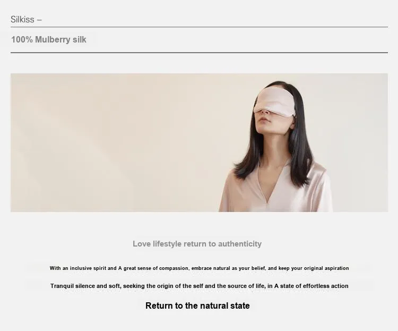Click the woman's lips in the banner
398x331 pixels.
(x=264, y=120)
